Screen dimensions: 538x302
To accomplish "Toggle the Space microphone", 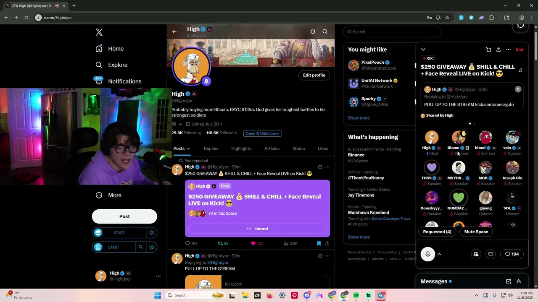I will [428, 254].
